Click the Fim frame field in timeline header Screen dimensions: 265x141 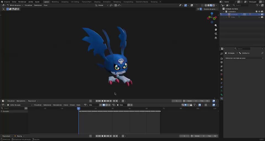click(205, 101)
